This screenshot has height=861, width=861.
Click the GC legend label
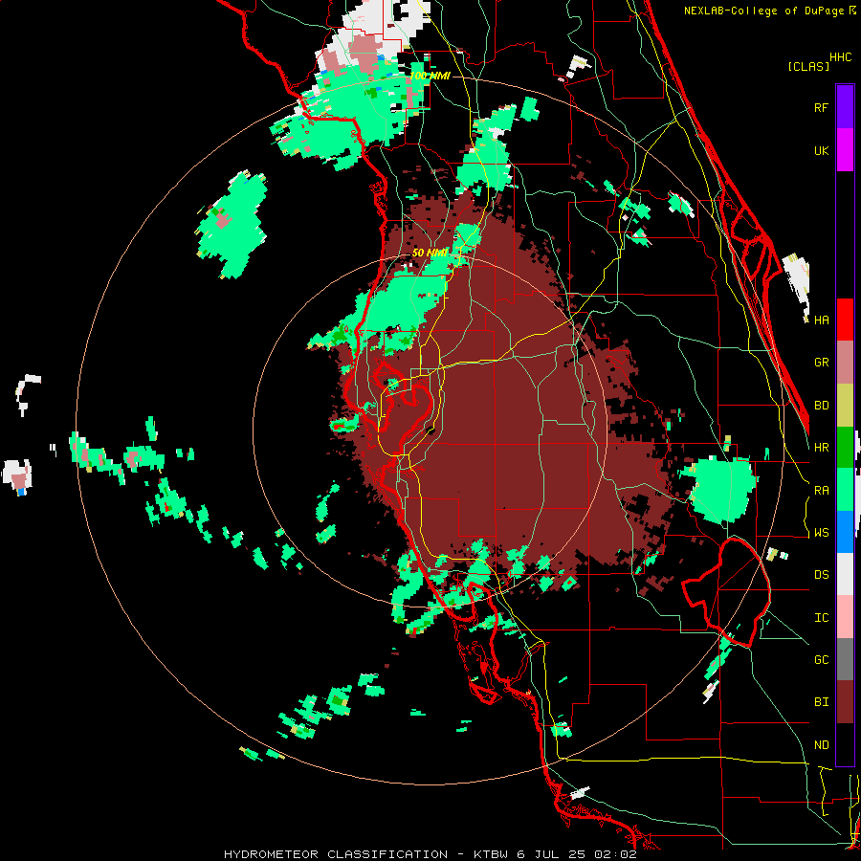coord(821,660)
